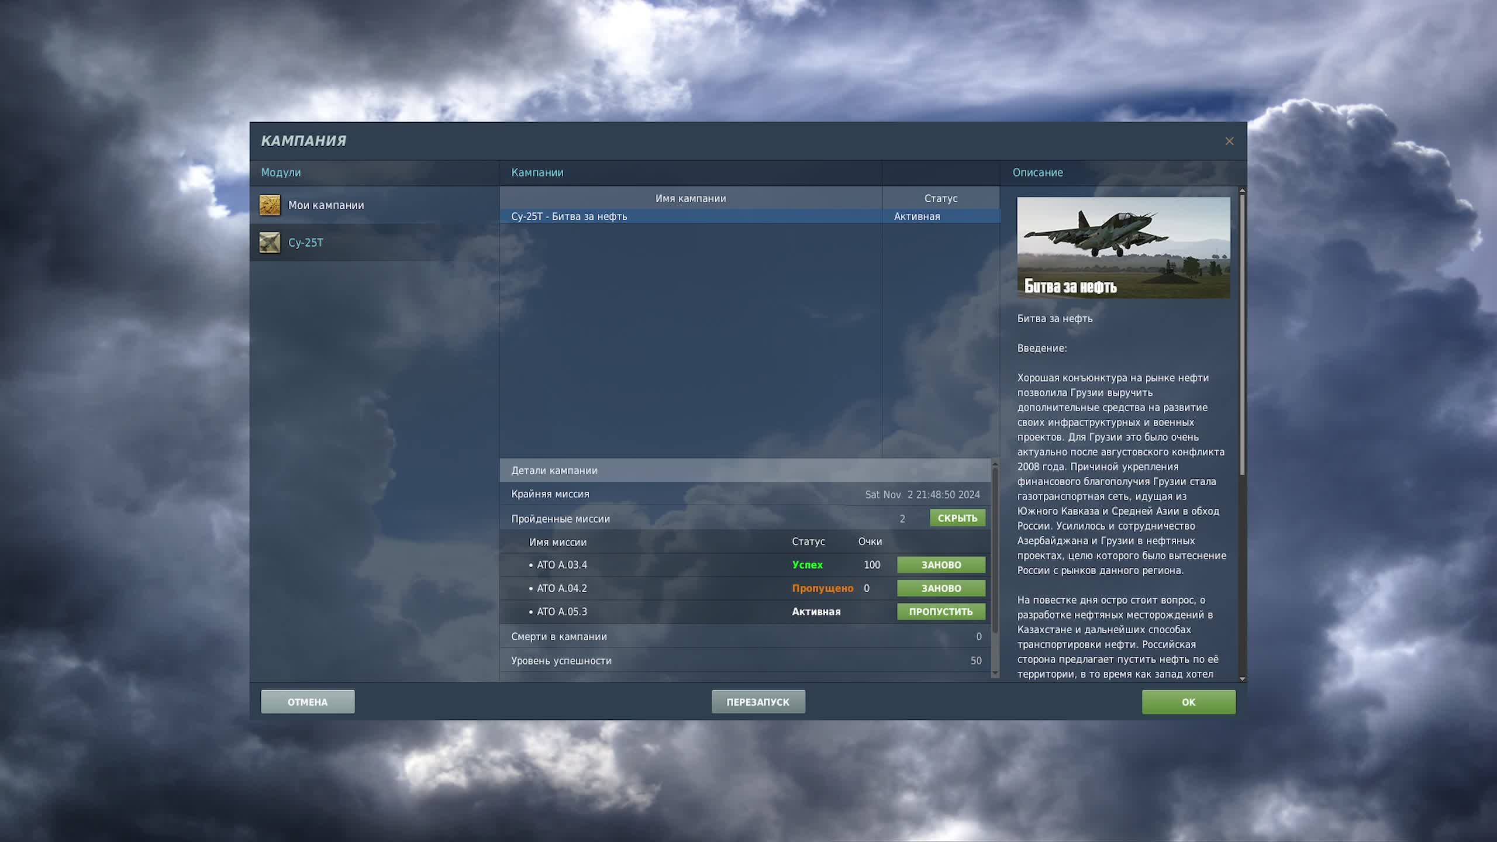Image resolution: width=1497 pixels, height=842 pixels.
Task: Select the Мои кампании module icon
Action: point(270,206)
